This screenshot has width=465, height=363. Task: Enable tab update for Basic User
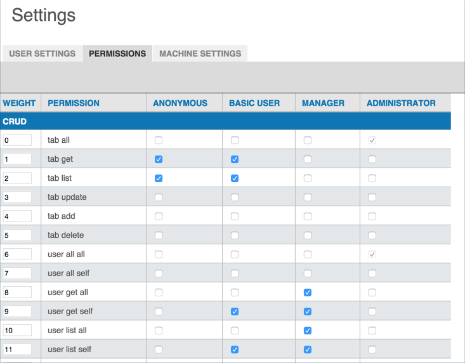click(235, 197)
